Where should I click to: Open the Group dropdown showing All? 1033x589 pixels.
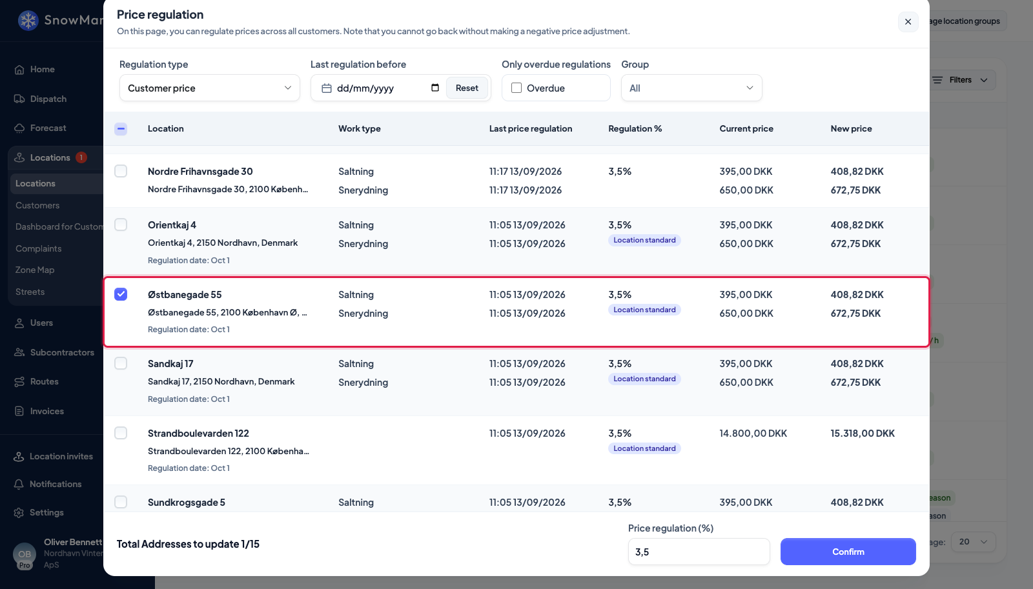(x=691, y=88)
